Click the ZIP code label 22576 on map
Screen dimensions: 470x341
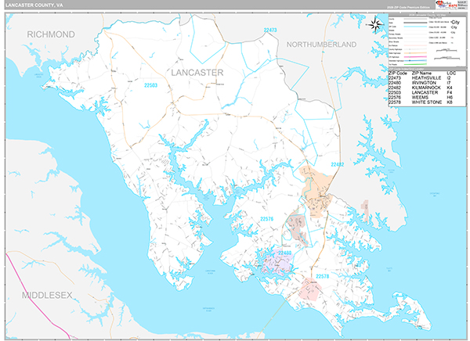tap(269, 219)
